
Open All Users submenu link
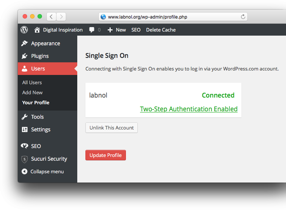tap(32, 82)
